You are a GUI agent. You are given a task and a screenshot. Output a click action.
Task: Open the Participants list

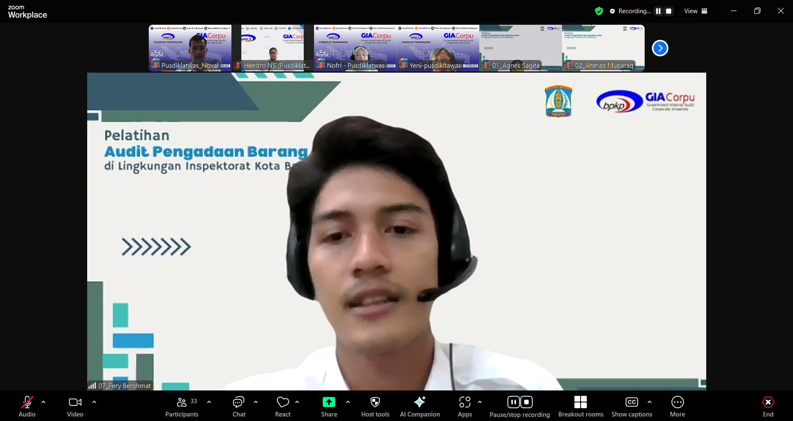pos(182,406)
